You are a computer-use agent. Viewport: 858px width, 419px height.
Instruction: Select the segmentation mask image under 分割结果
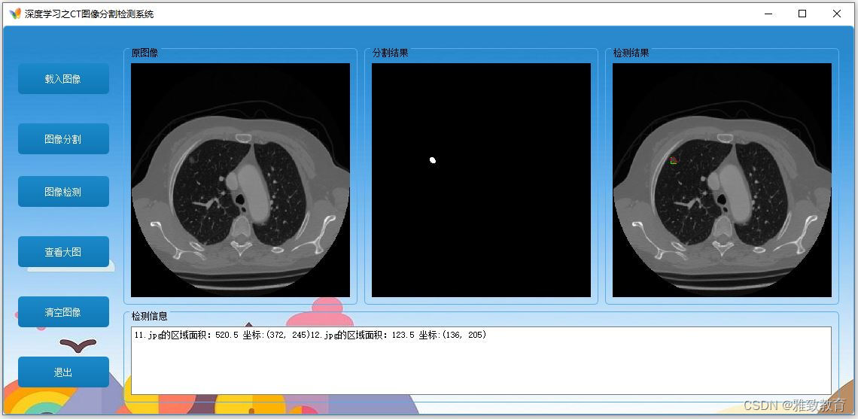(481, 180)
